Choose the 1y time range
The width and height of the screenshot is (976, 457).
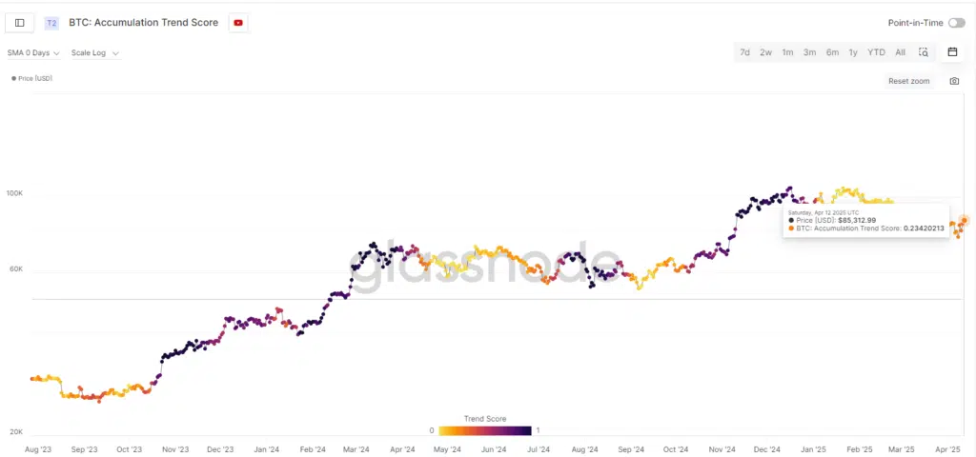click(x=853, y=52)
